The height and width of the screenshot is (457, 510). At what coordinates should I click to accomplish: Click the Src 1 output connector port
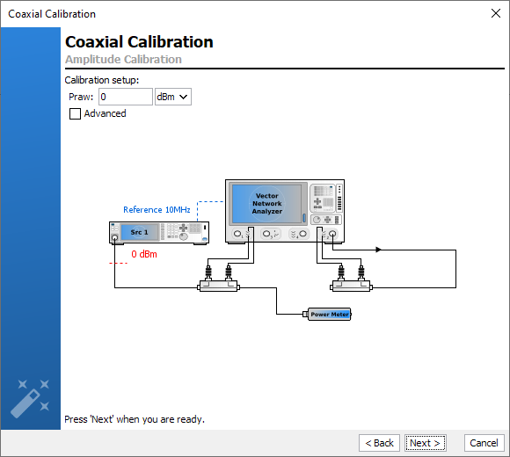(x=114, y=237)
